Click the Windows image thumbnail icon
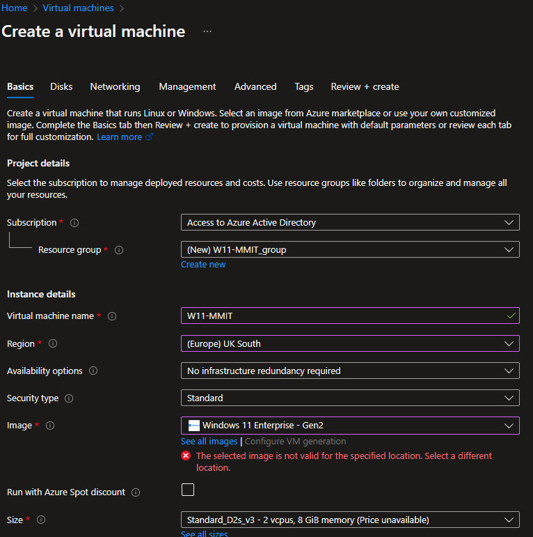 click(194, 426)
